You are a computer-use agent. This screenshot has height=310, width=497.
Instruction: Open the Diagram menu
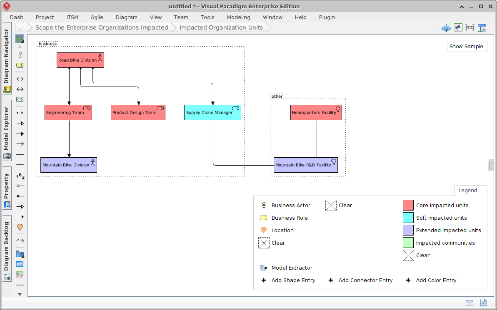tap(126, 17)
